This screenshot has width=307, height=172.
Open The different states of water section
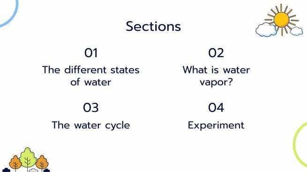(91, 76)
